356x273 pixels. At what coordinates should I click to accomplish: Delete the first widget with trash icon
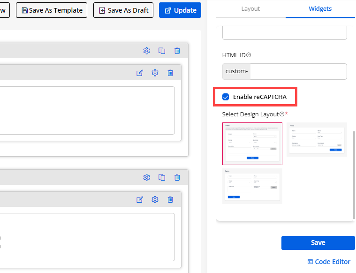pos(170,73)
